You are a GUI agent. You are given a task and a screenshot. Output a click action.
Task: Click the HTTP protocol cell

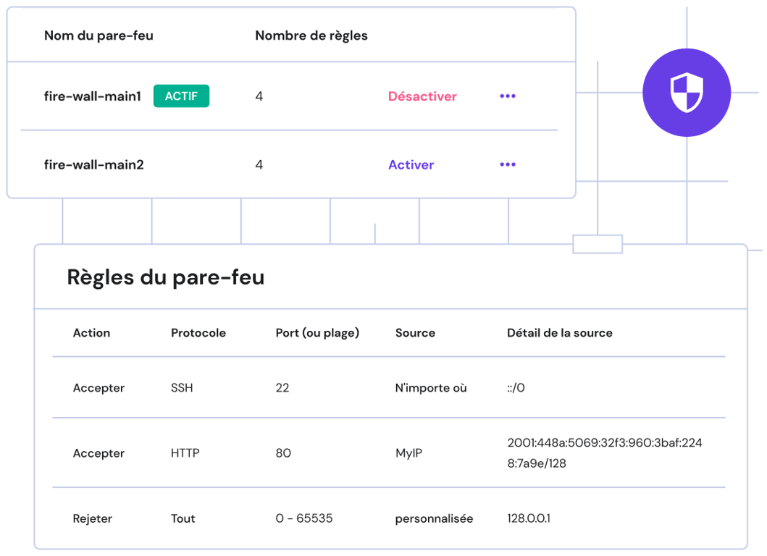click(185, 453)
